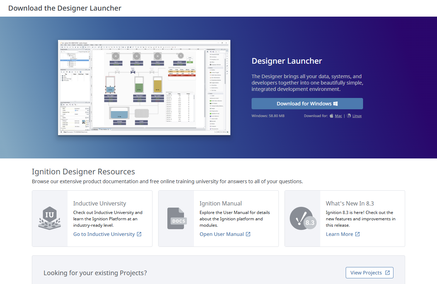This screenshot has height=284, width=437.
Task: Follow the Mac download link
Action: pos(338,116)
